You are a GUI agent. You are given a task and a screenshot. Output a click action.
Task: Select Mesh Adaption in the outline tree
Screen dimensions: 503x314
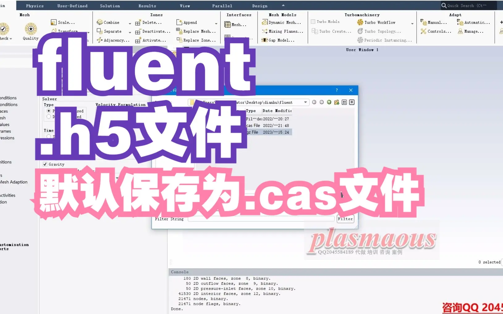[14, 182]
